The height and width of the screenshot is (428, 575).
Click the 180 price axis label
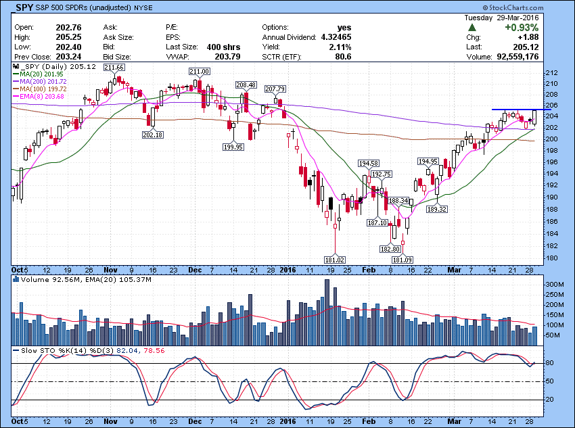click(551, 258)
